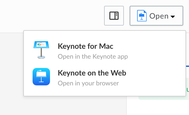This screenshot has width=189, height=115.
Task: Select the blue Keynote on the Web app icon
Action: coord(41,77)
